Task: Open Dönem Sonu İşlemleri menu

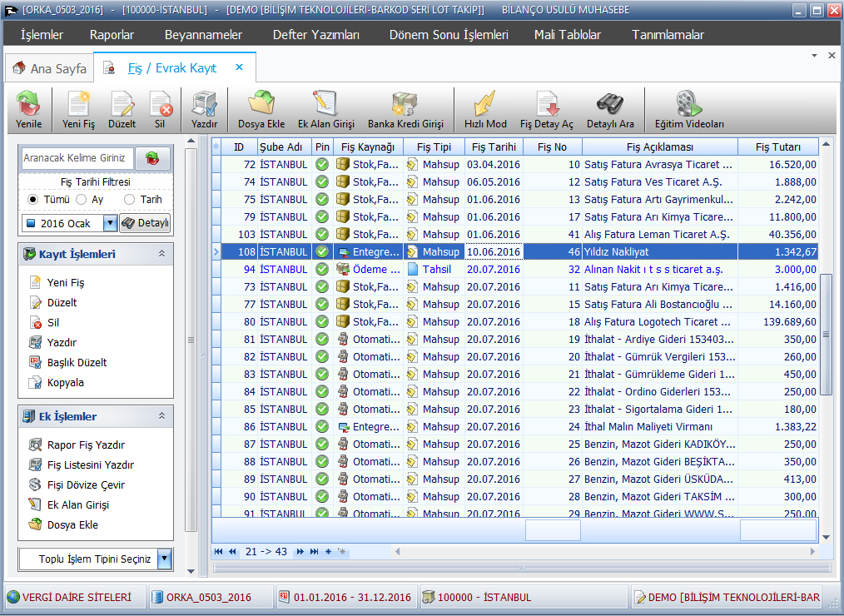Action: tap(449, 34)
